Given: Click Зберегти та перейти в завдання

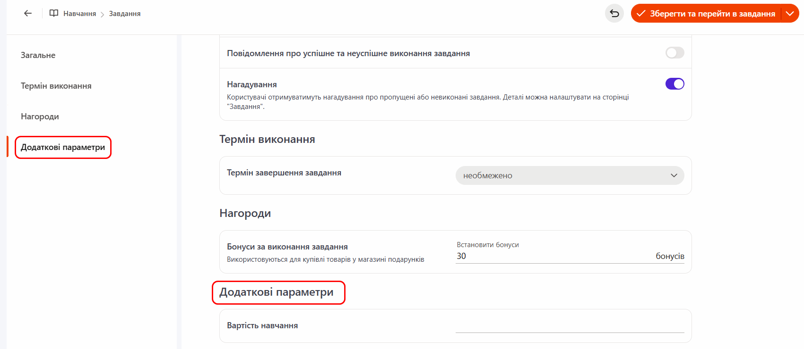Looking at the screenshot, I should 712,14.
